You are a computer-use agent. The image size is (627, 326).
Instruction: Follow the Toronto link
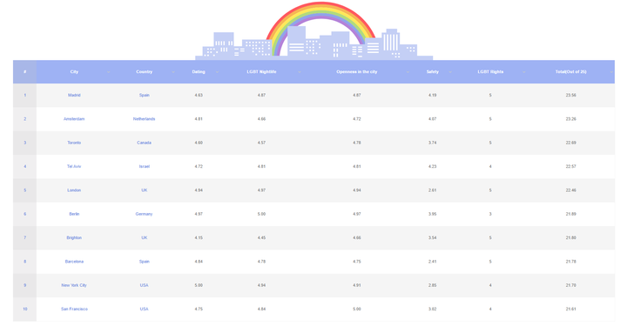click(74, 143)
